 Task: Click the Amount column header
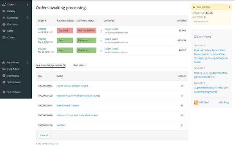tap(181, 20)
